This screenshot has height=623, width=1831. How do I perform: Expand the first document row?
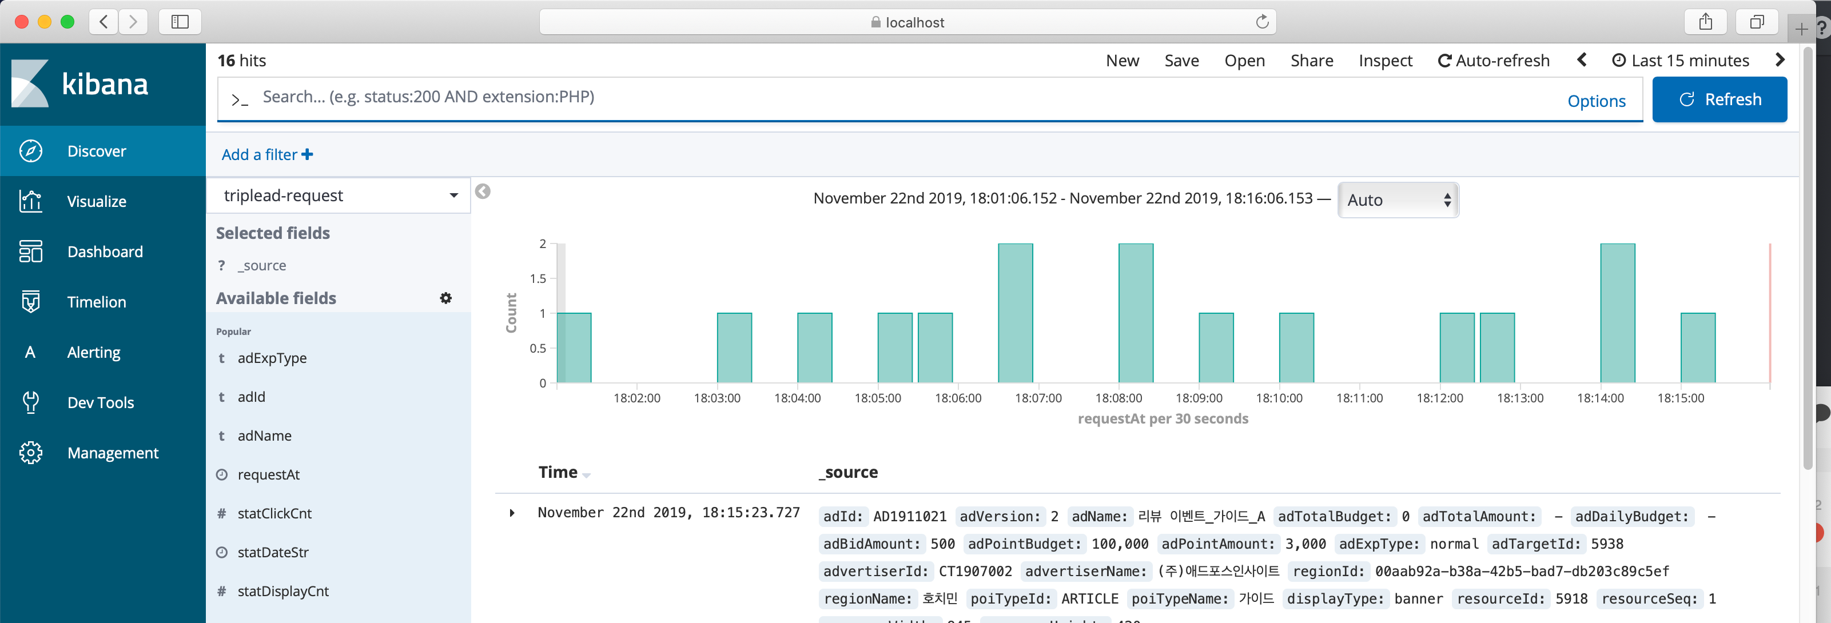[x=512, y=513]
